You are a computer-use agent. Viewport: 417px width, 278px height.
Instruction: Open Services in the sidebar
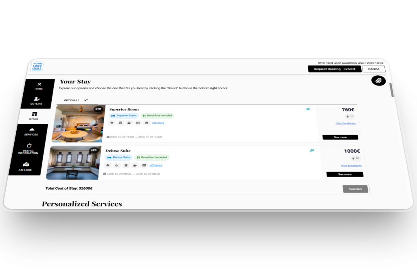pos(31,132)
